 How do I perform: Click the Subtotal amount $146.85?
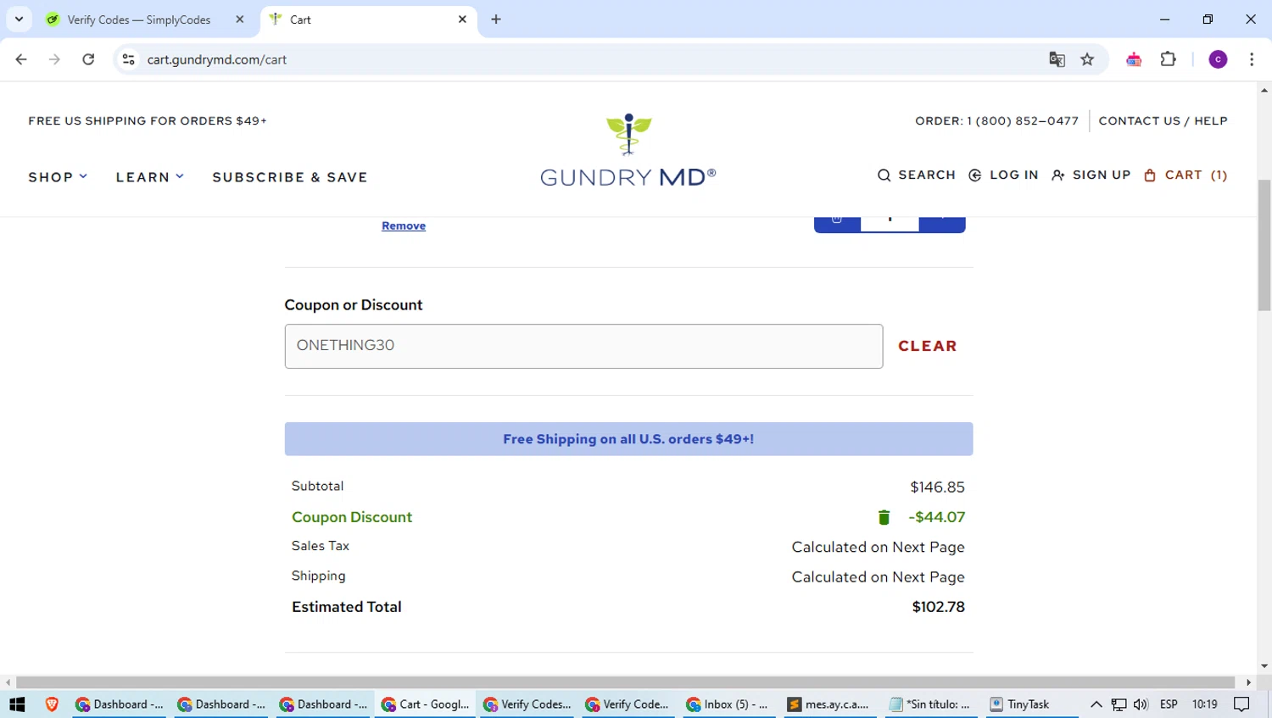937,487
